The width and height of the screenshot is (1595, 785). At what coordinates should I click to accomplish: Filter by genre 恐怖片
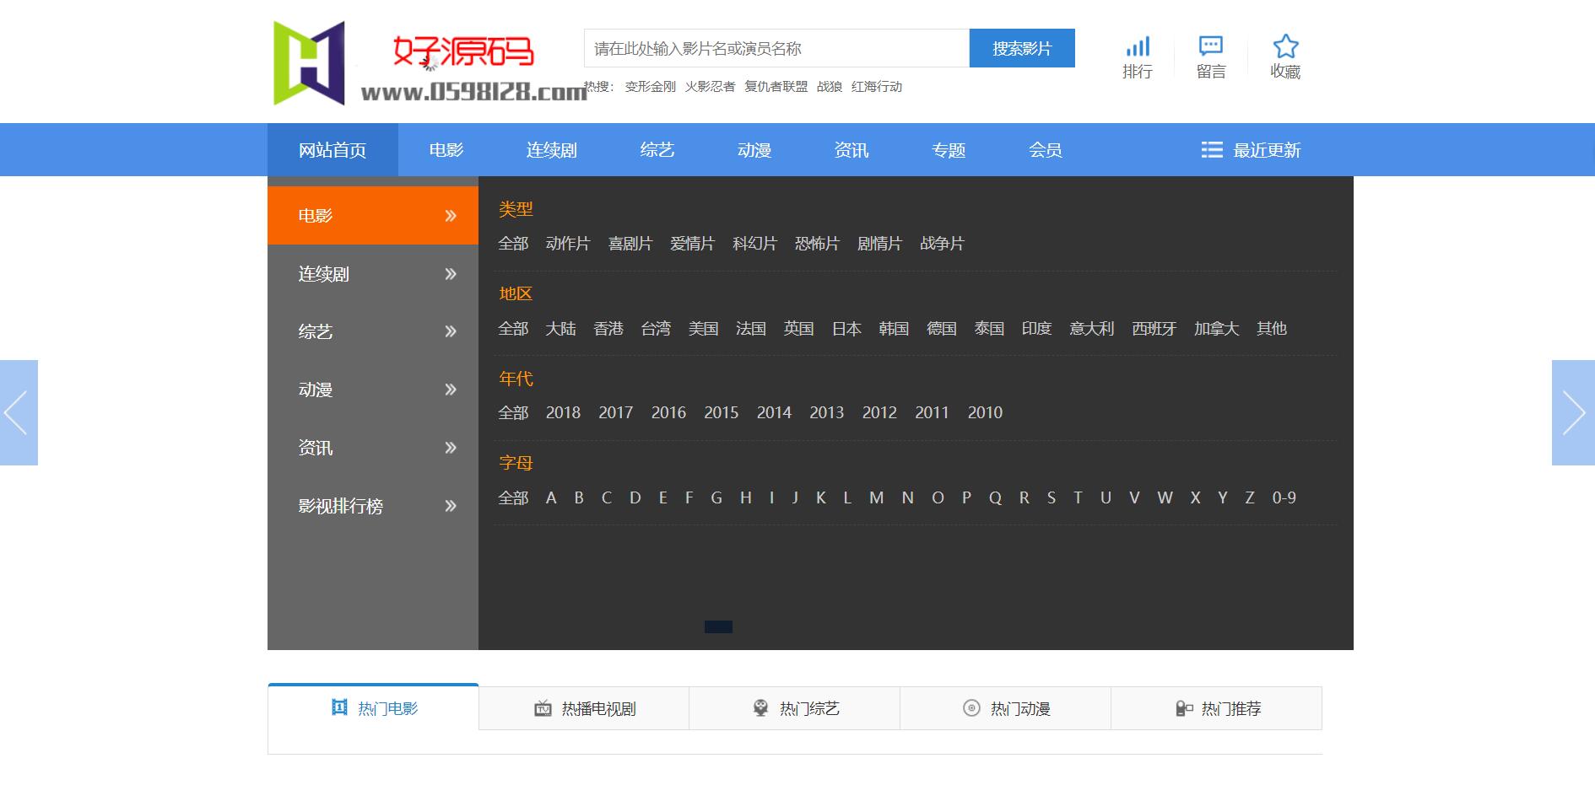click(817, 244)
